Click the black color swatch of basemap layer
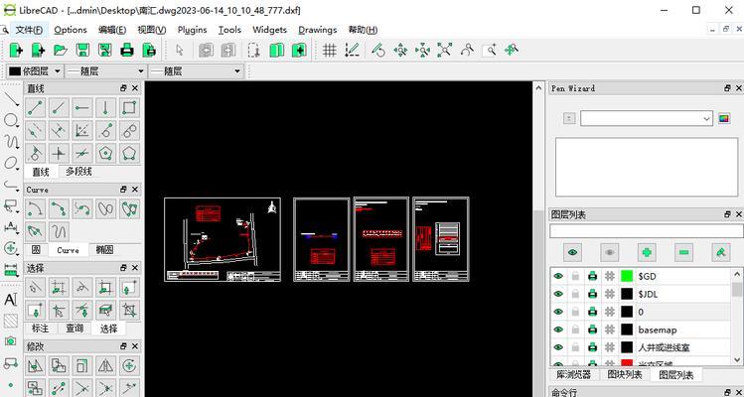 click(x=627, y=330)
